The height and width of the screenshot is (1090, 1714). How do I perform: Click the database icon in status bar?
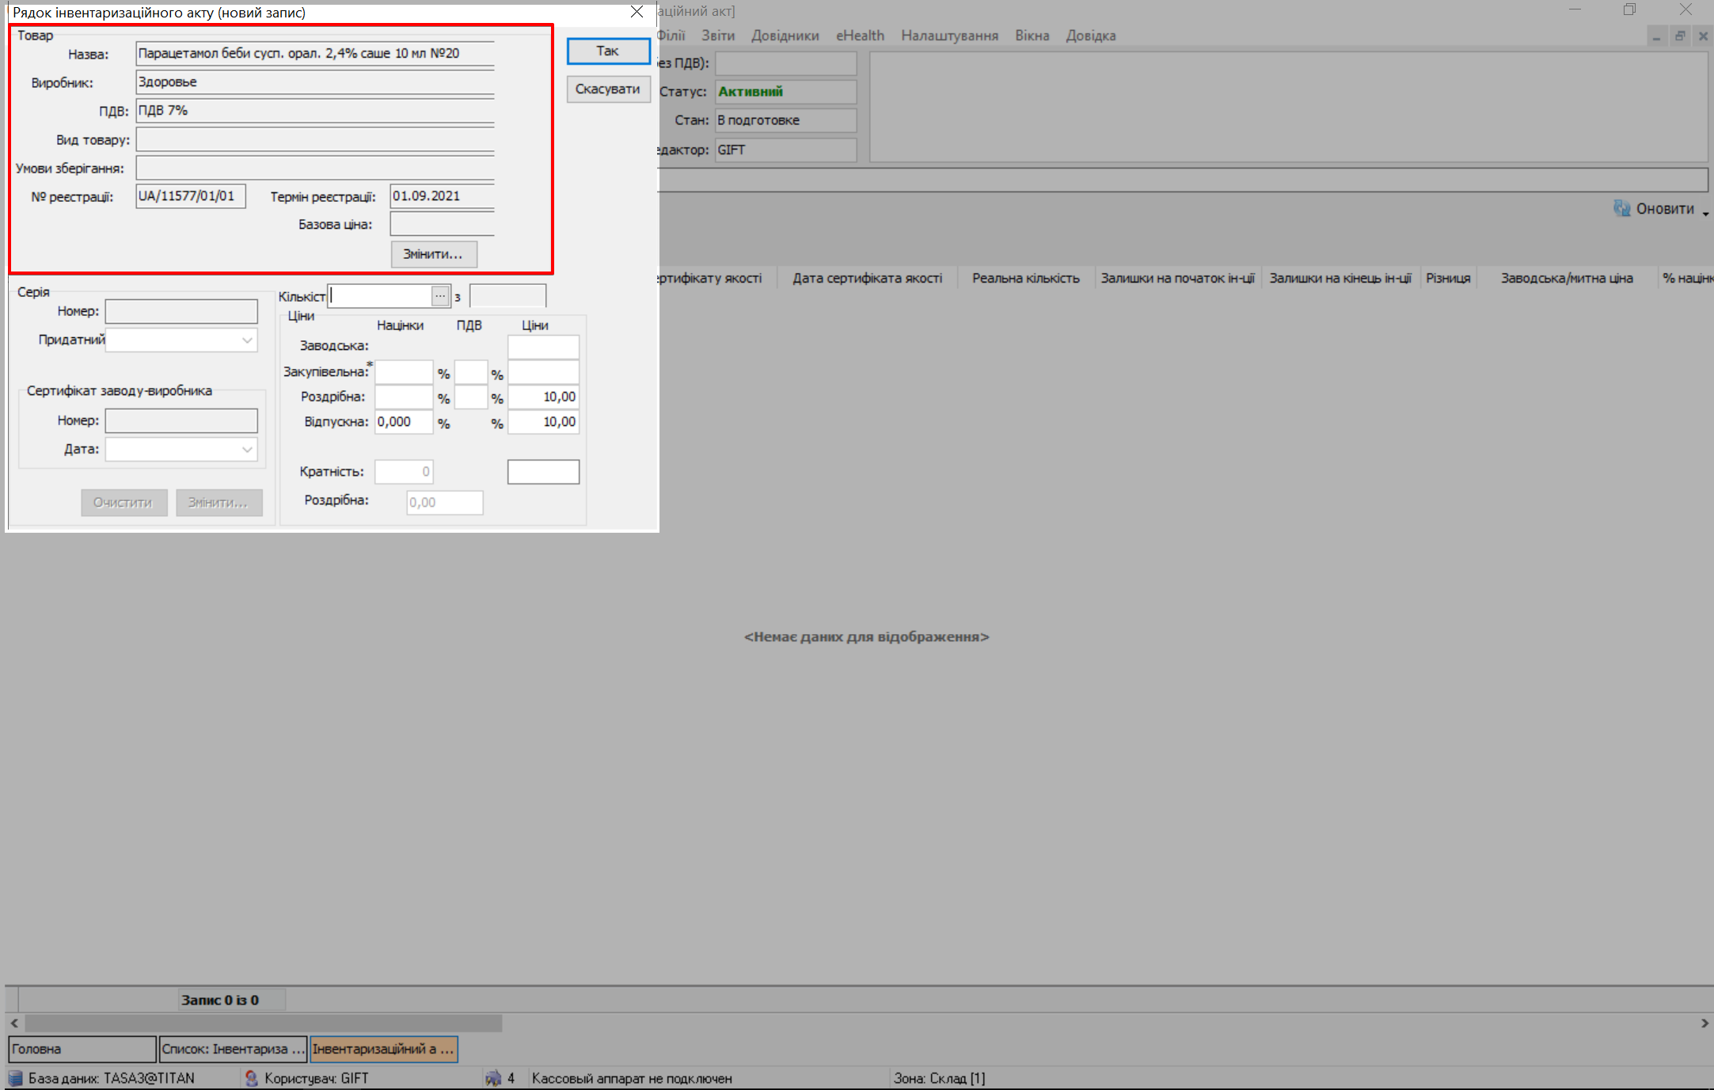(x=15, y=1078)
